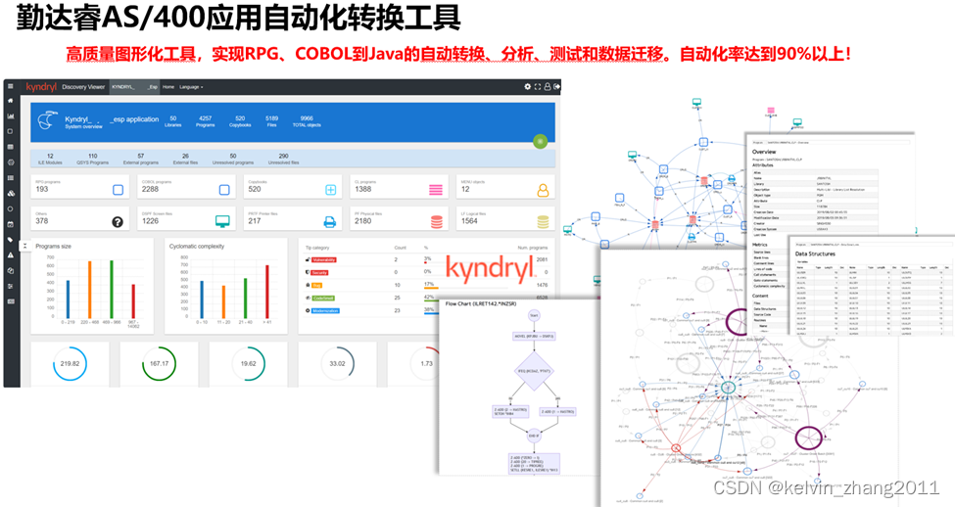Image resolution: width=955 pixels, height=507 pixels.
Task: Click the Overview heading in the attributes panel
Action: [x=764, y=152]
